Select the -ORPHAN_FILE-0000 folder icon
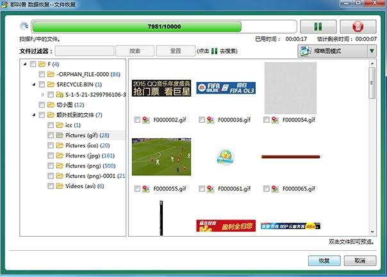The image size is (387, 277). [x=51, y=74]
